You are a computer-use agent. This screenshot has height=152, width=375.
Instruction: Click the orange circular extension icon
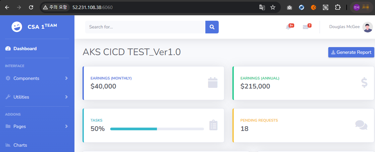[313, 7]
